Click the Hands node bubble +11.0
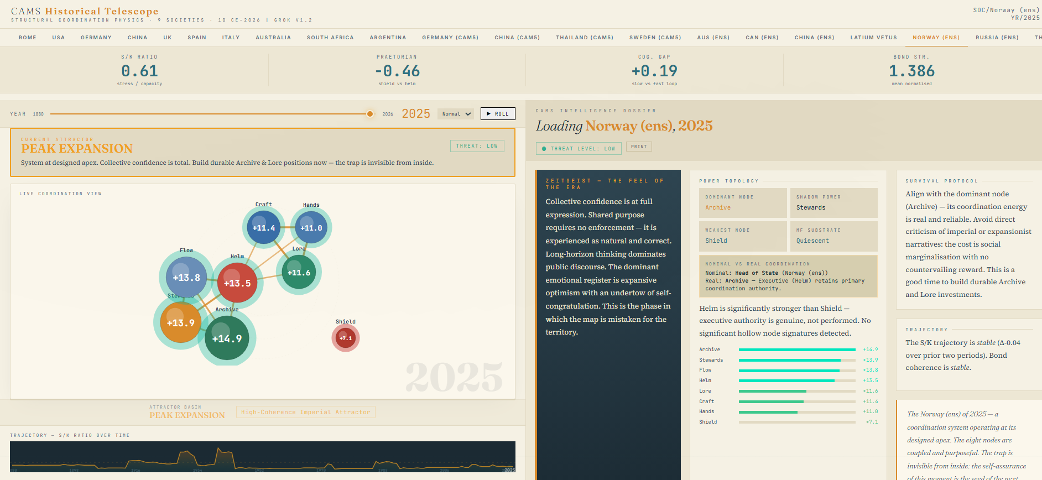1042x480 pixels. tap(311, 227)
